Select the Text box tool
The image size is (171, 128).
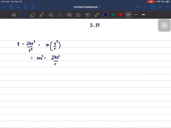88,15
